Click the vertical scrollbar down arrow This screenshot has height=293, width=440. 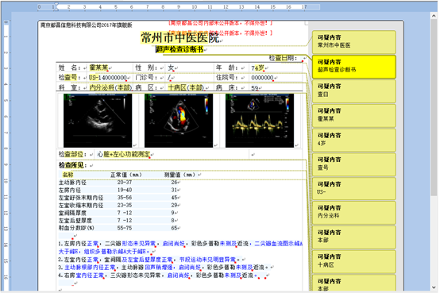(434, 287)
